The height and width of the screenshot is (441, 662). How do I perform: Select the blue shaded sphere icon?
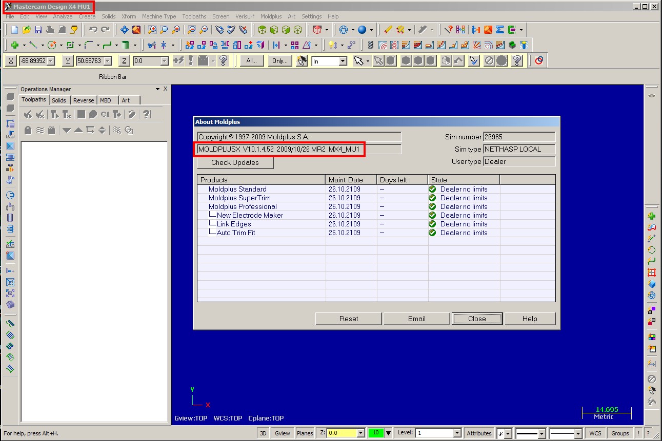click(x=362, y=30)
